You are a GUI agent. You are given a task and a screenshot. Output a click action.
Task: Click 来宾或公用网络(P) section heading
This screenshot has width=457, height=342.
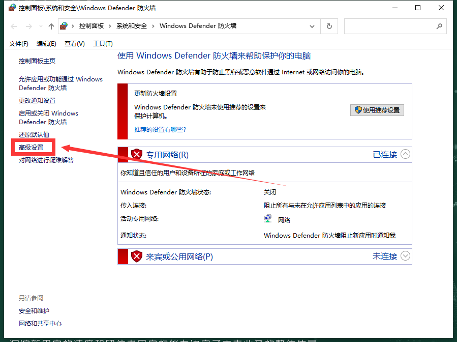point(179,256)
